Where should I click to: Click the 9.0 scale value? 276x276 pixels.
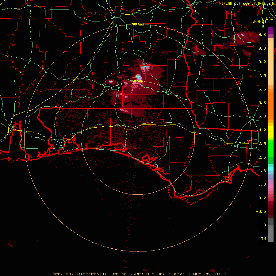pyautogui.click(x=262, y=48)
